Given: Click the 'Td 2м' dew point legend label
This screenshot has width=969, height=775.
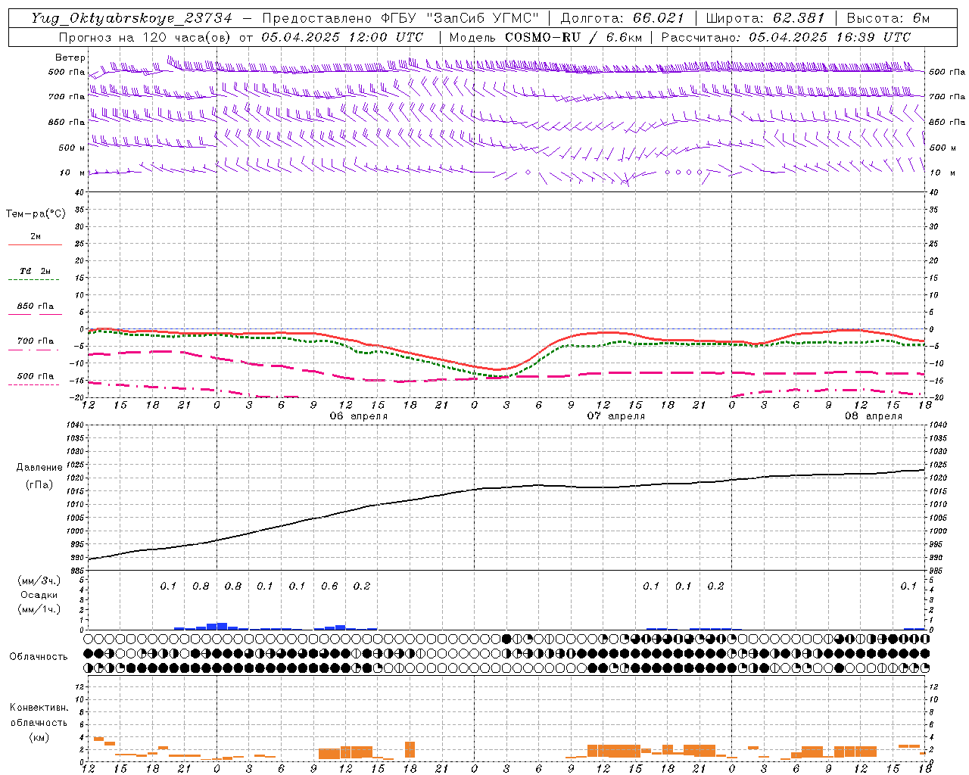Looking at the screenshot, I should click(35, 271).
